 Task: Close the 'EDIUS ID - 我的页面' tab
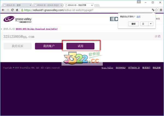92,5
